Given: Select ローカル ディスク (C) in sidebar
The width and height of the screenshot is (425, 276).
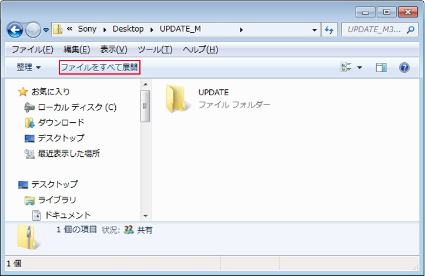Looking at the screenshot, I should (76, 107).
